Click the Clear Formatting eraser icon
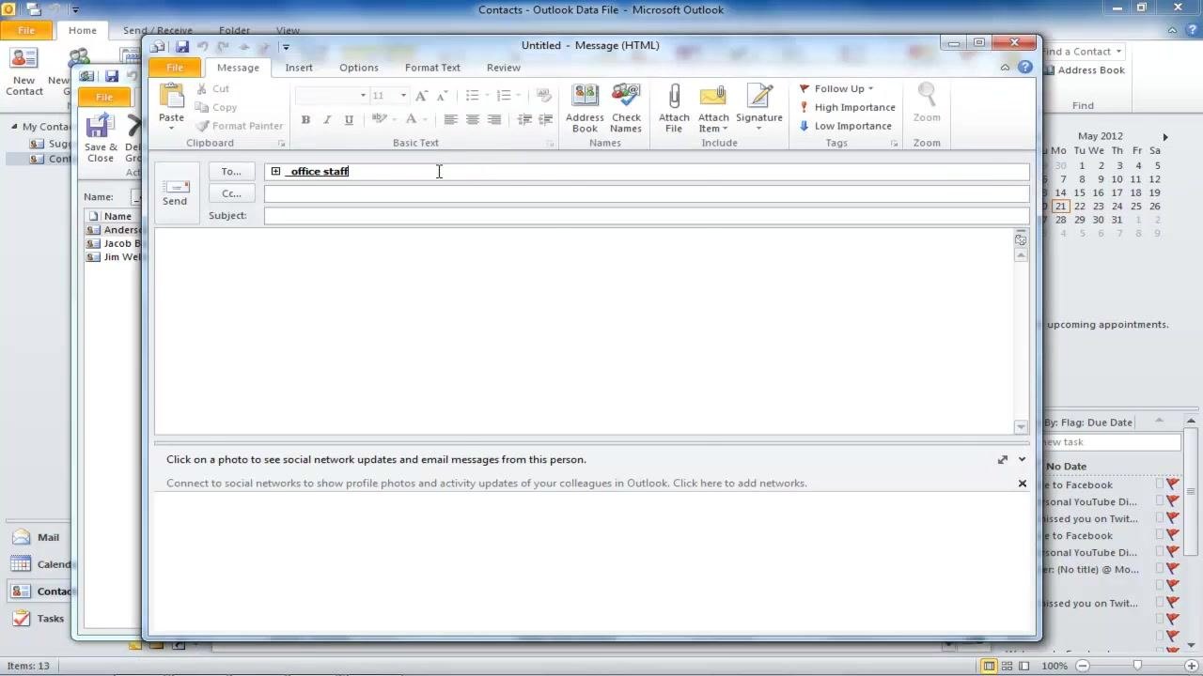Image resolution: width=1203 pixels, height=676 pixels. tap(544, 96)
